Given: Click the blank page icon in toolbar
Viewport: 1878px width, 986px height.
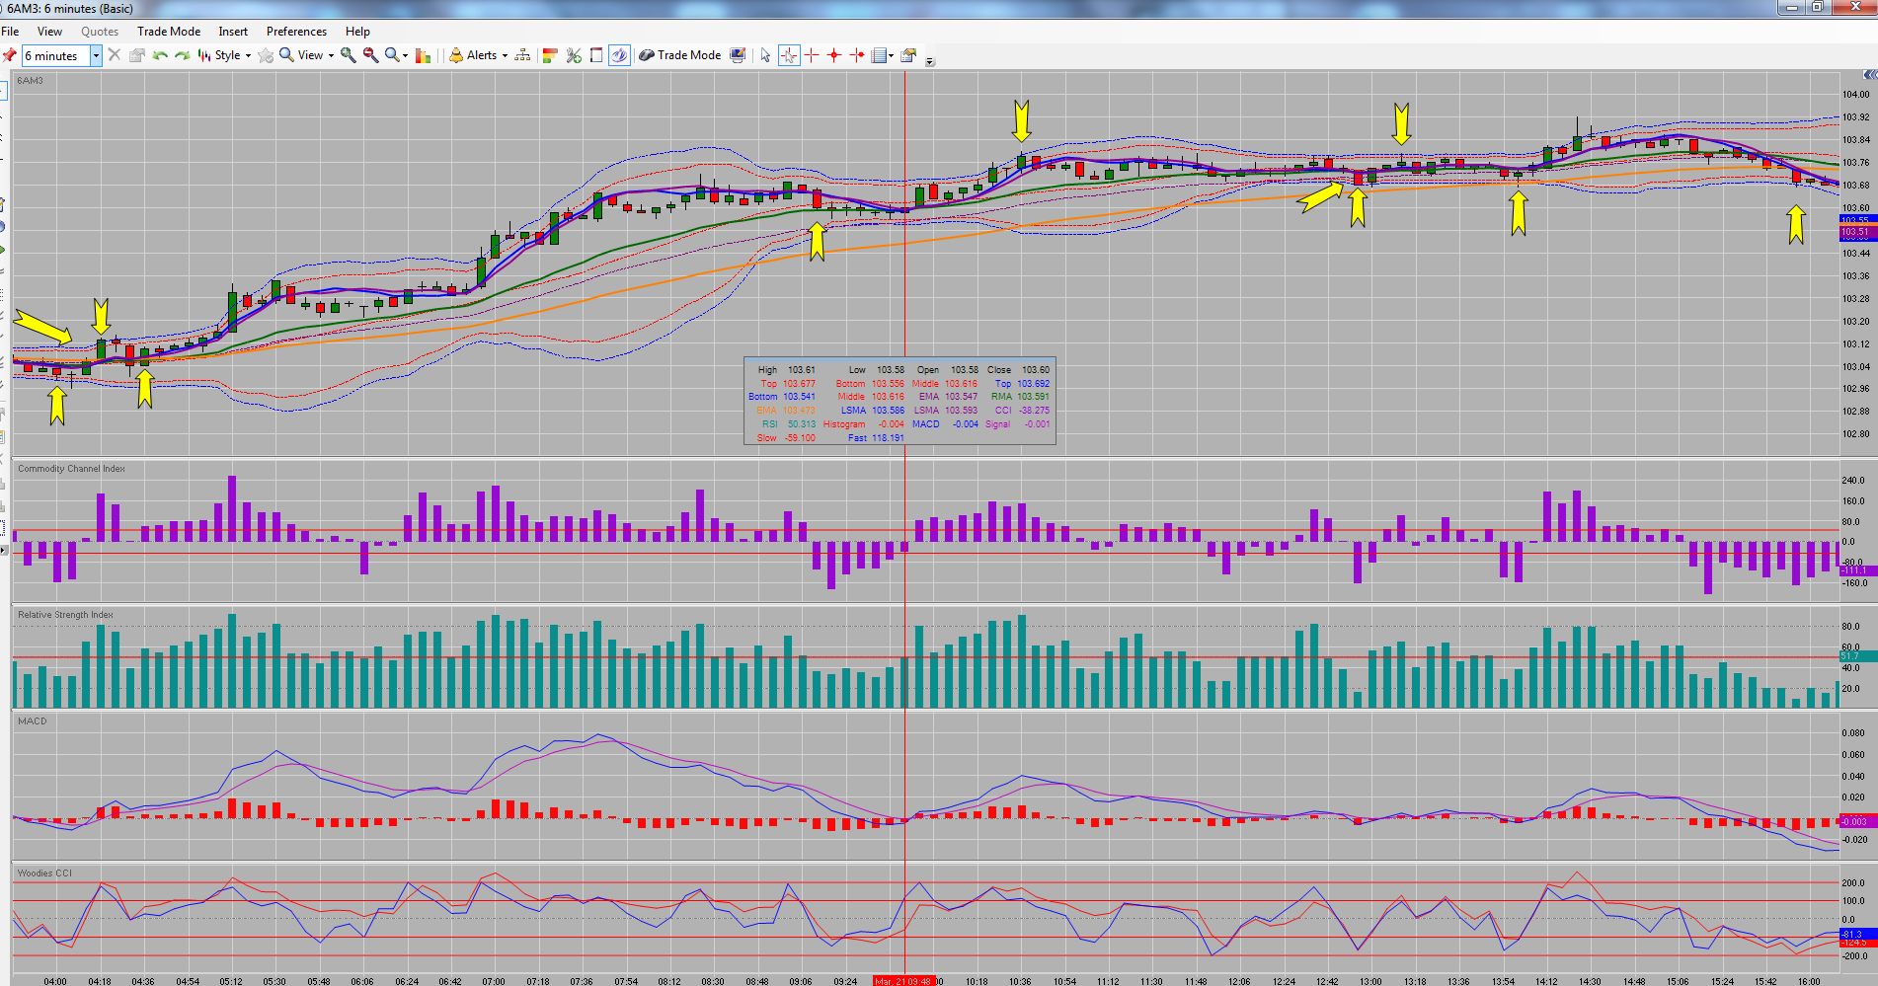Looking at the screenshot, I should [596, 55].
